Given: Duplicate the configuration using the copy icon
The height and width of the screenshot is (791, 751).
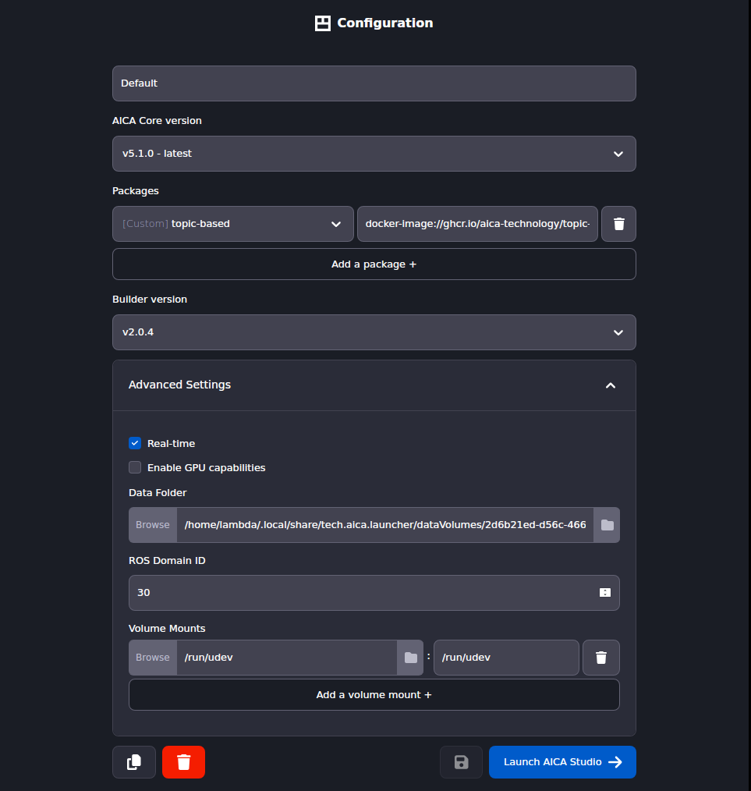Looking at the screenshot, I should [x=133, y=762].
